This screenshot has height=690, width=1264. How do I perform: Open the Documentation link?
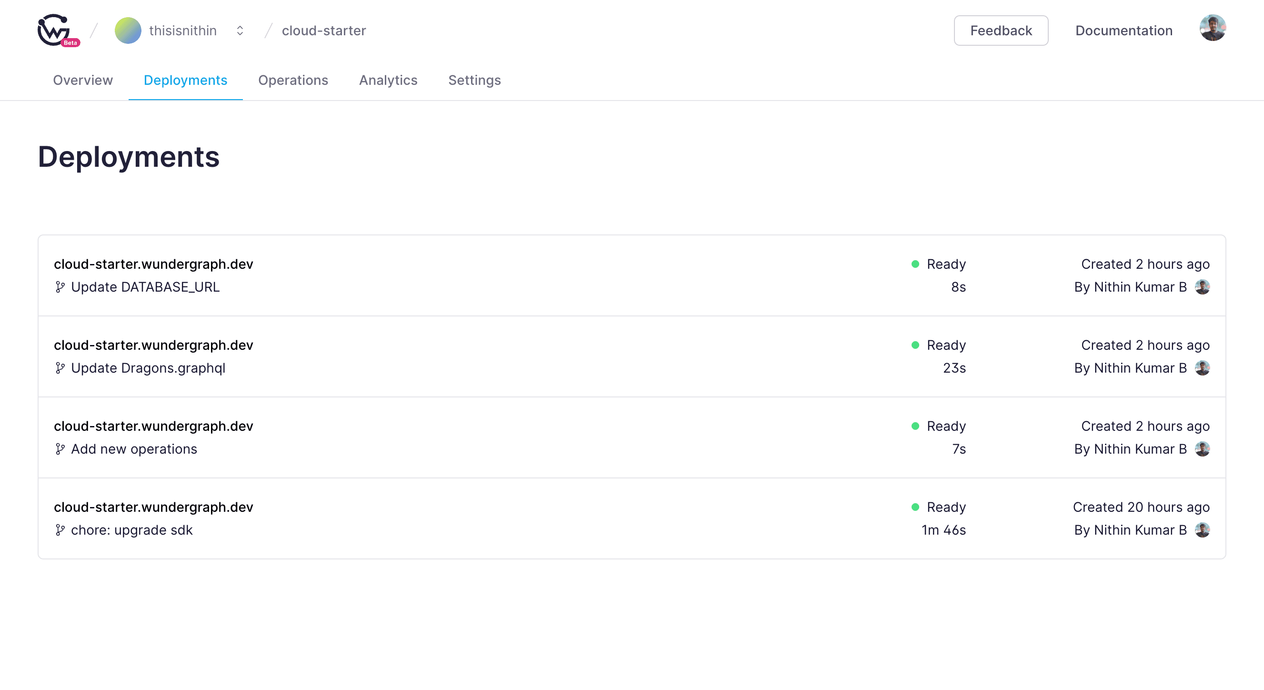pos(1124,30)
